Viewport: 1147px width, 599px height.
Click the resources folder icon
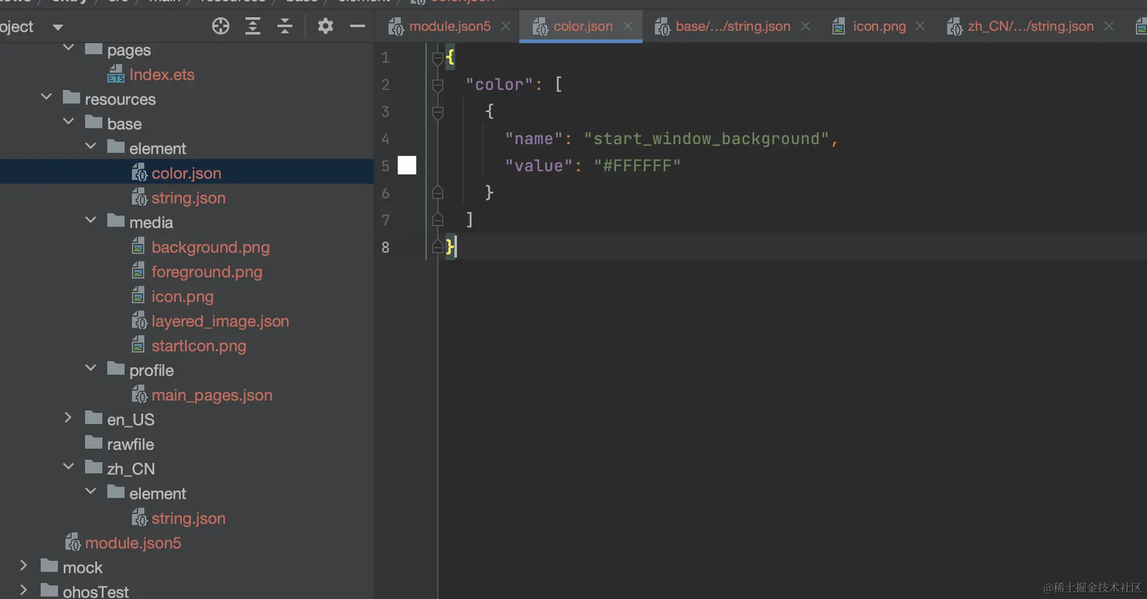click(x=72, y=97)
